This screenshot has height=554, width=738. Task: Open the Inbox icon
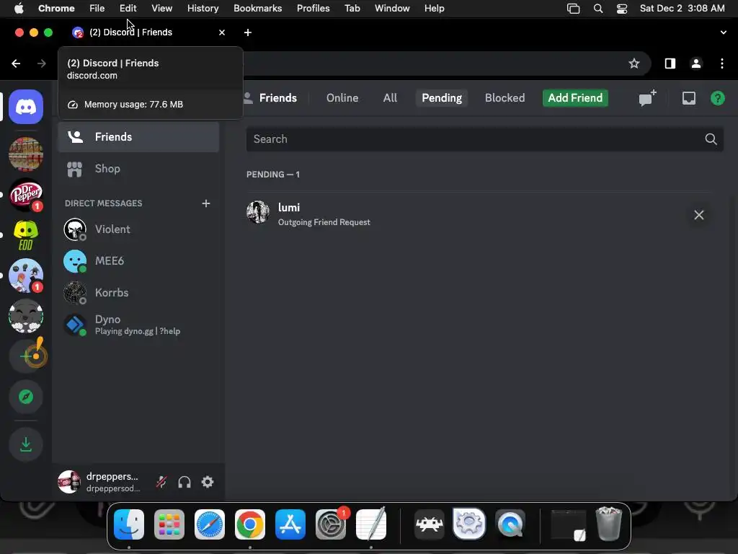click(x=688, y=98)
